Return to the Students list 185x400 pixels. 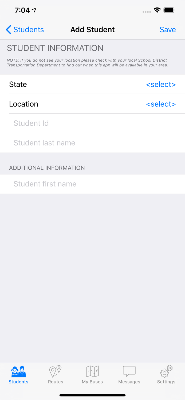pos(25,30)
